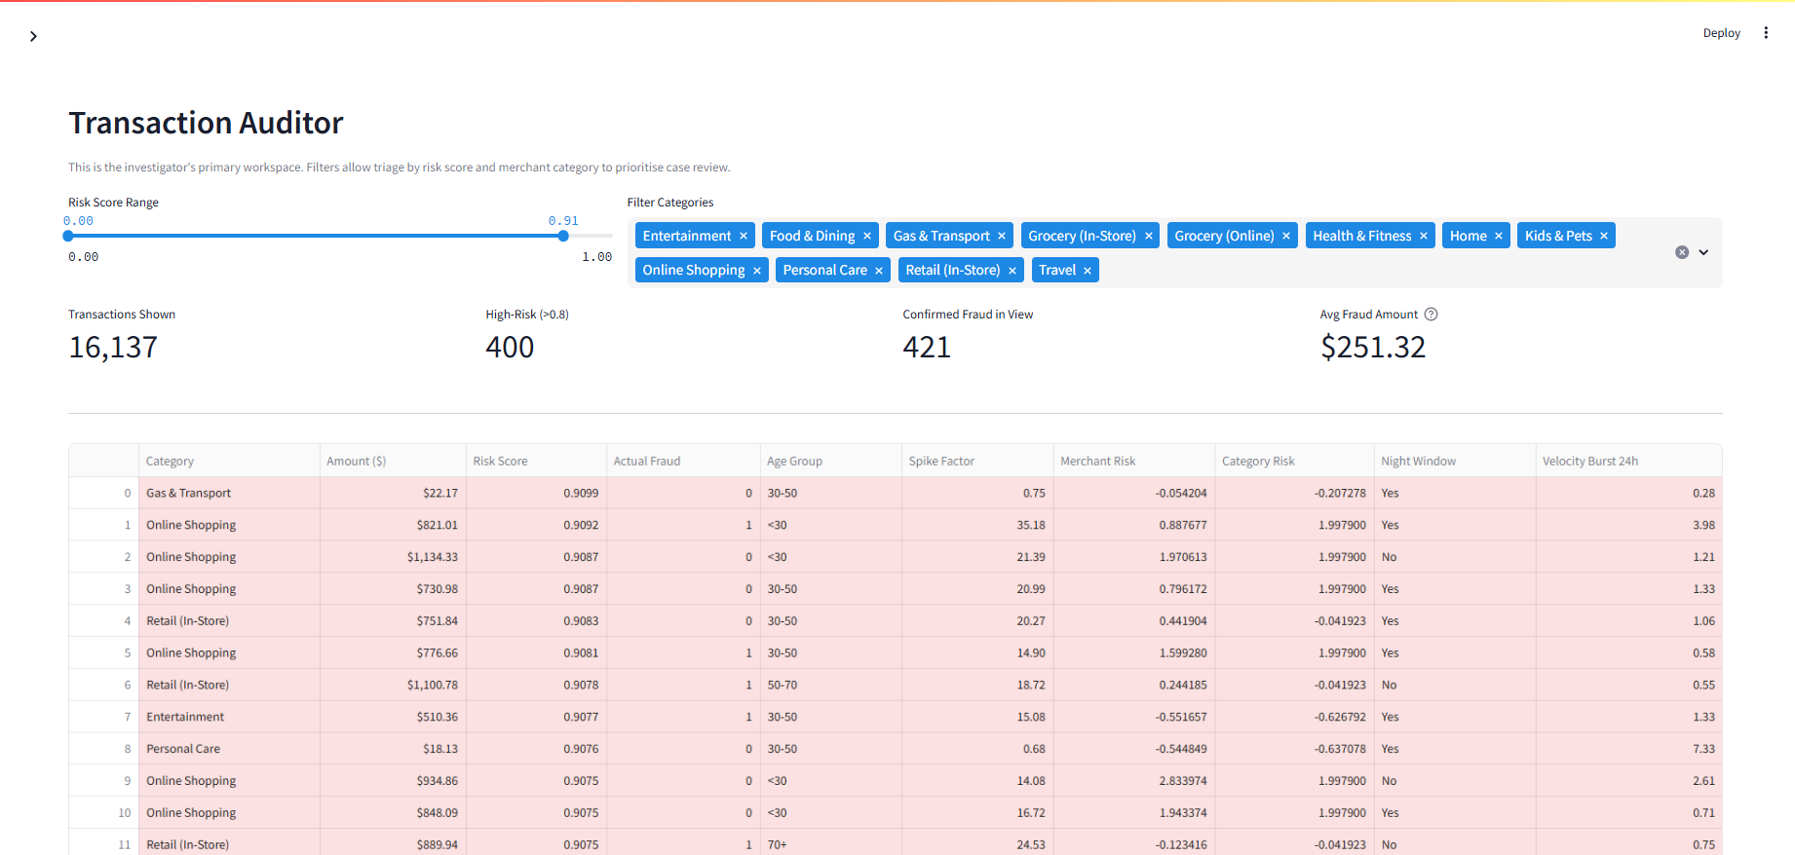The width and height of the screenshot is (1795, 855).
Task: Open the Filter Categories dropdown
Action: pyautogui.click(x=1703, y=252)
